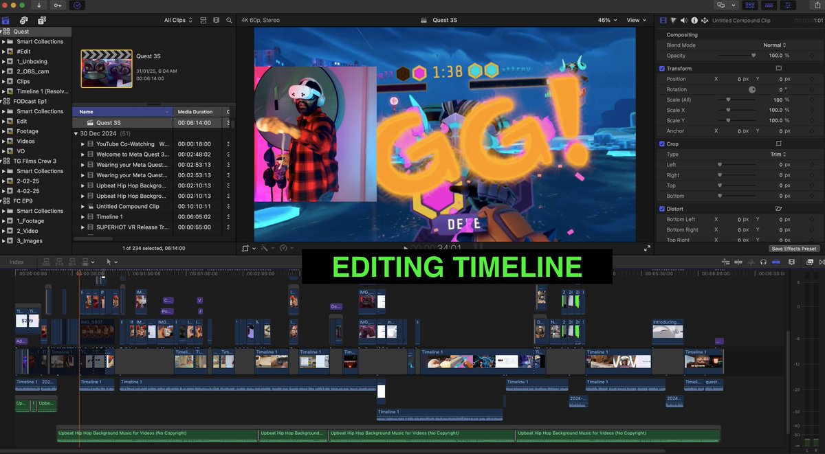Collapse the 30 Dec 2024 group

point(76,133)
